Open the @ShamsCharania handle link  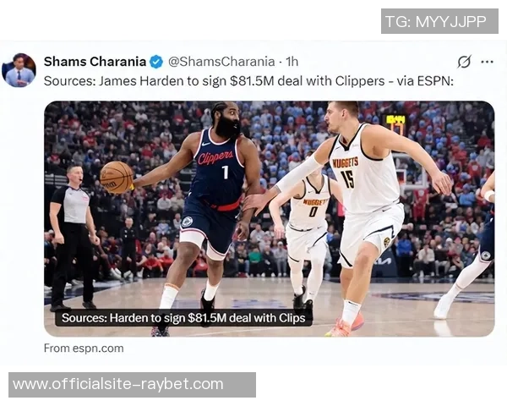(221, 62)
